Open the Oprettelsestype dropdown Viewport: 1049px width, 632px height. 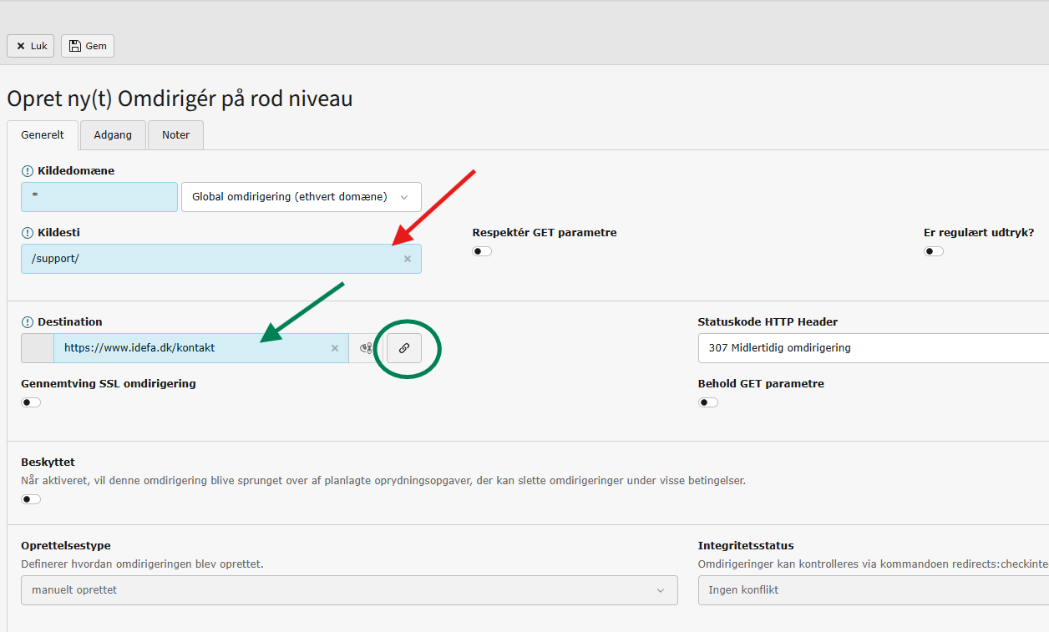(x=349, y=590)
